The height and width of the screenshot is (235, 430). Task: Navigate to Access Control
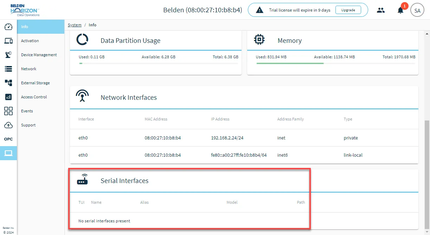(41, 97)
